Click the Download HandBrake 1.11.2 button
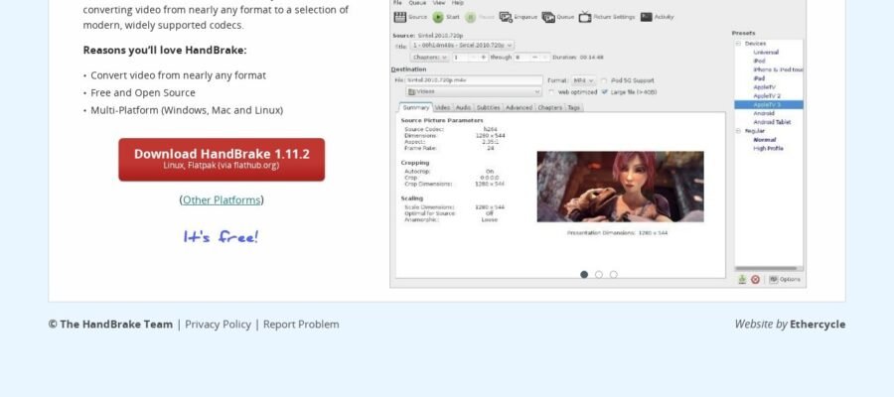The width and height of the screenshot is (894, 397). pos(222,160)
